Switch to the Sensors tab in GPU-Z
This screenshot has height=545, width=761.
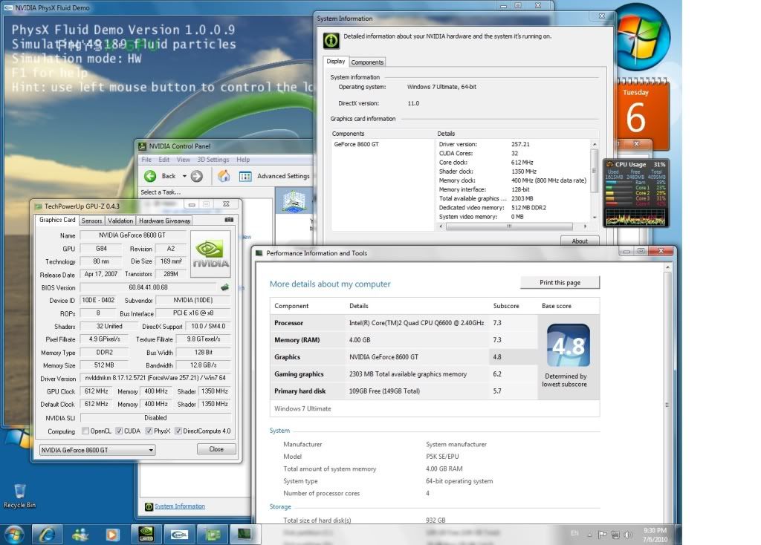(x=91, y=221)
